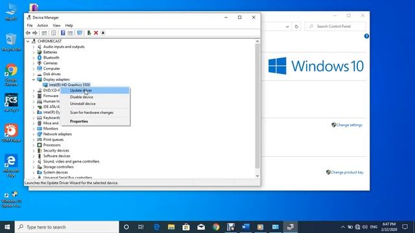415x233 pixels.
Task: Expand Sound, video and game controllers
Action: (34, 161)
